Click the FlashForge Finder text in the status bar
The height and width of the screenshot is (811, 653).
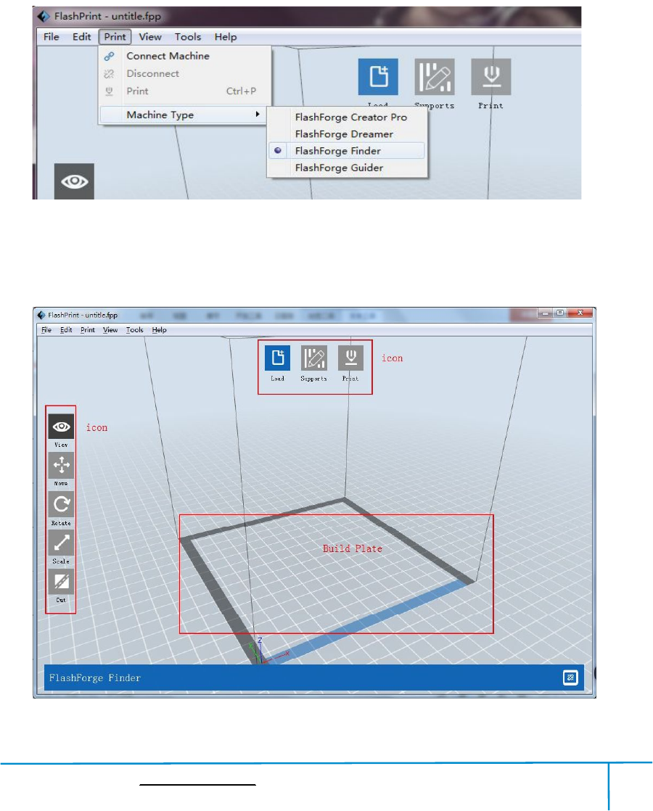click(x=95, y=678)
